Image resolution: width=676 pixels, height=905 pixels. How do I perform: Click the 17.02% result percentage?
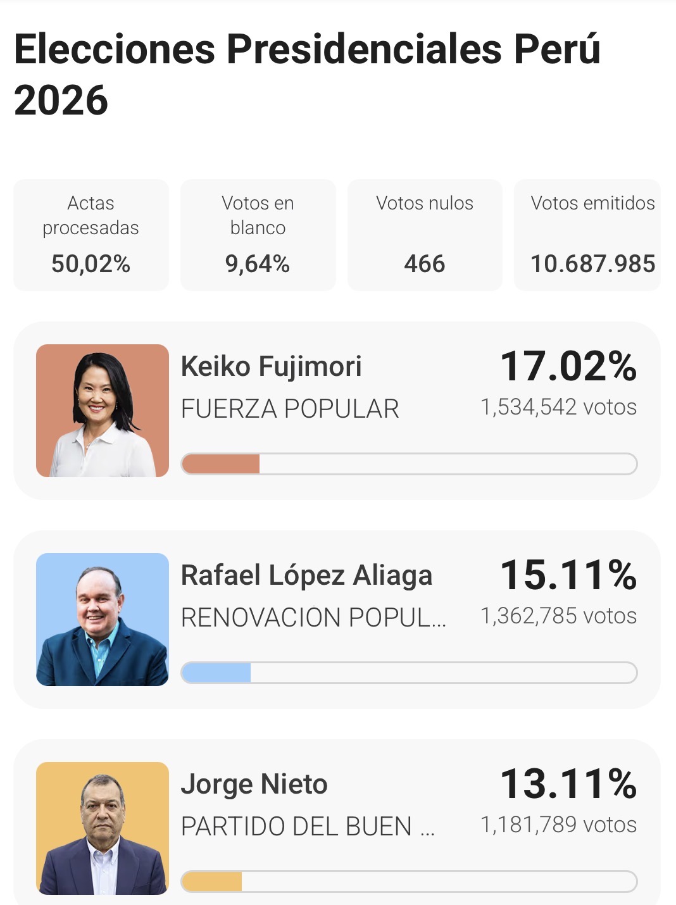coord(568,366)
